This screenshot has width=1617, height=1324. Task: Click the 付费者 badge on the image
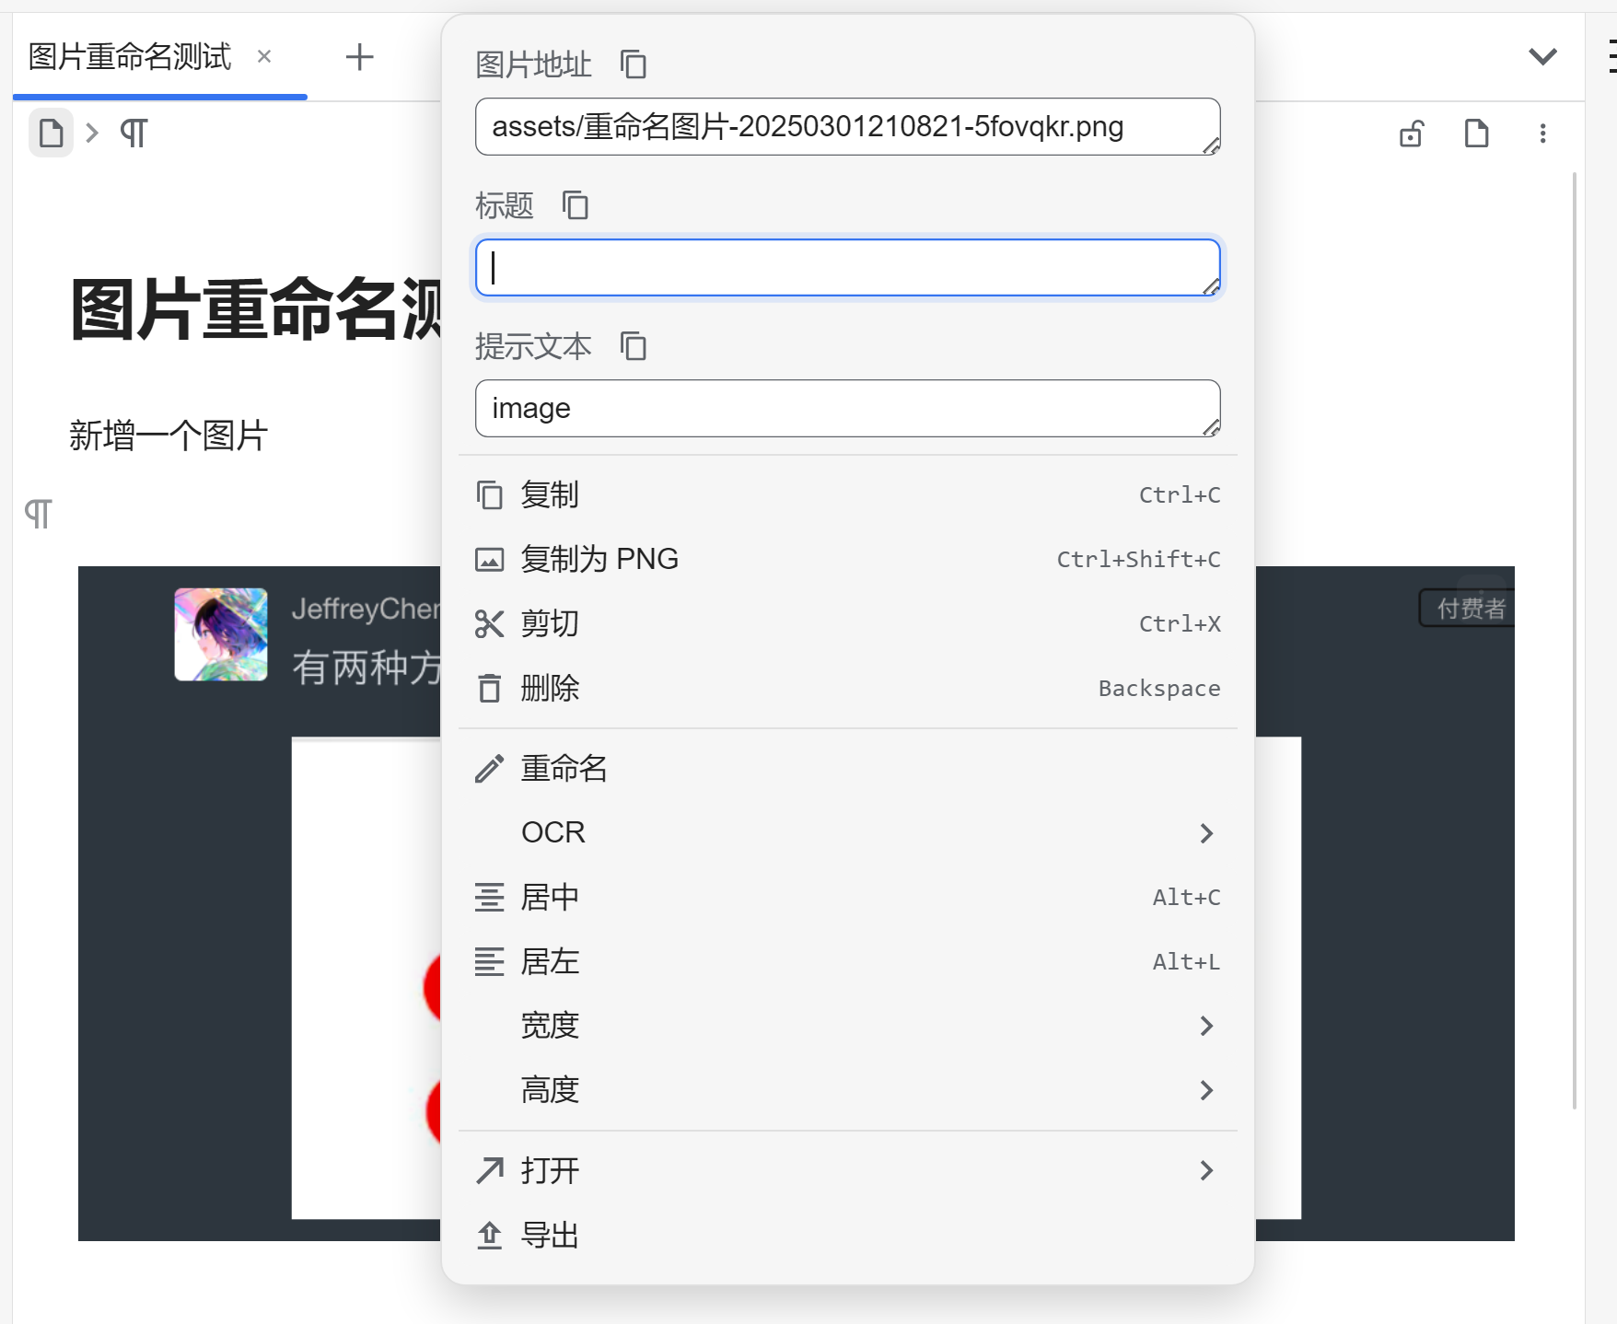click(x=1468, y=609)
